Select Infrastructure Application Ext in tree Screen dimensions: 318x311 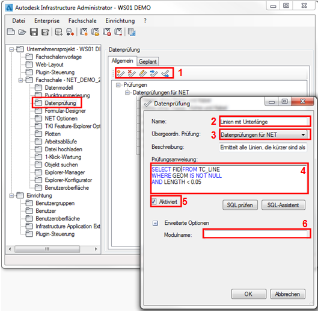point(68,226)
